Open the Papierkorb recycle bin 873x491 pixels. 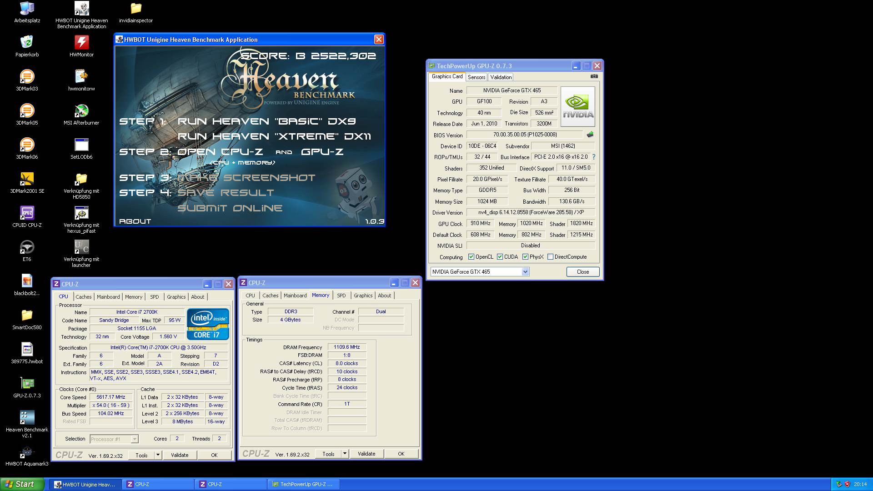(27, 46)
